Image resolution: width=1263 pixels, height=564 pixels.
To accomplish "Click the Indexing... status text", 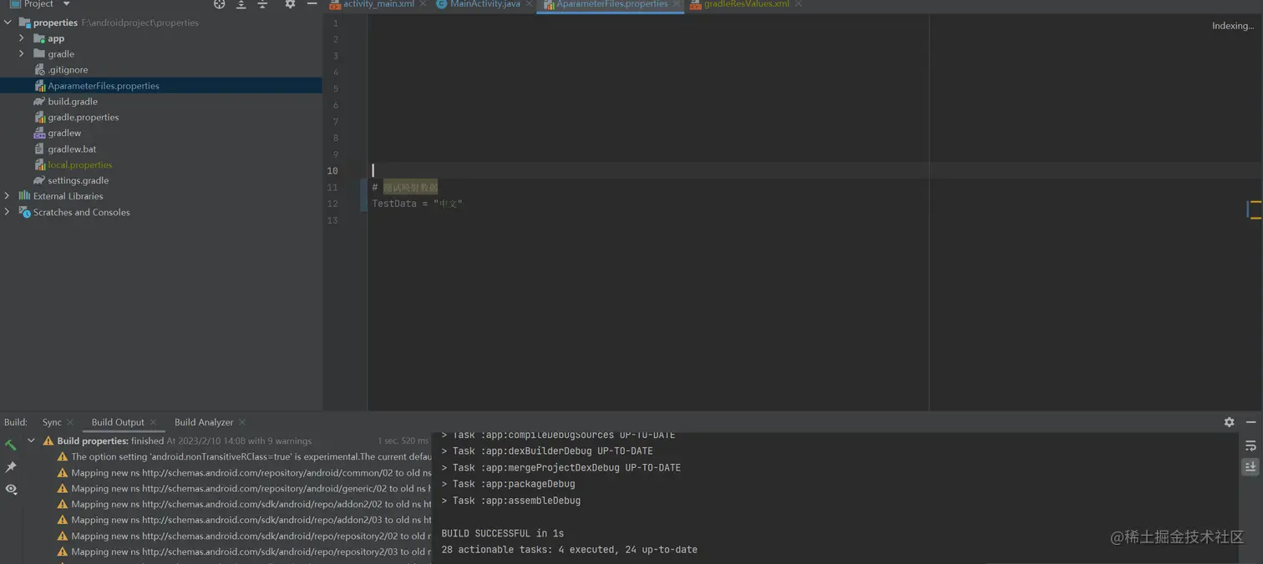I will 1233,26.
